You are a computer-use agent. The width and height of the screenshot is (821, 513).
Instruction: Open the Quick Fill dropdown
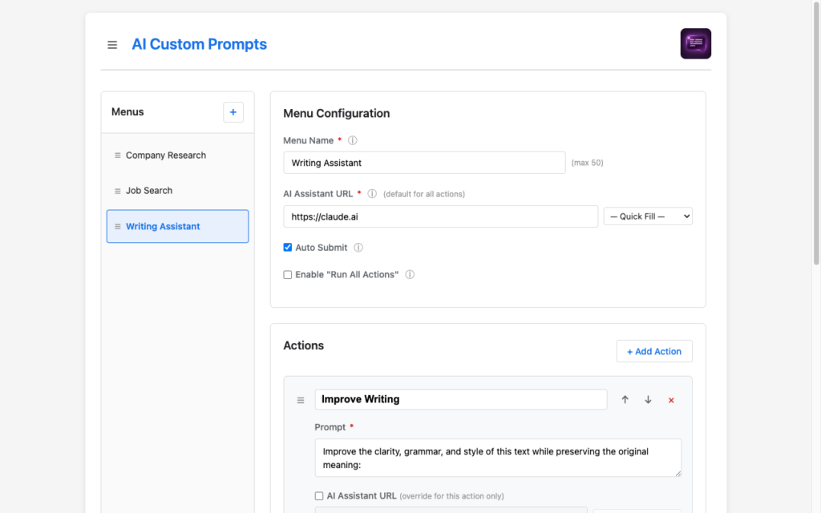coord(648,216)
